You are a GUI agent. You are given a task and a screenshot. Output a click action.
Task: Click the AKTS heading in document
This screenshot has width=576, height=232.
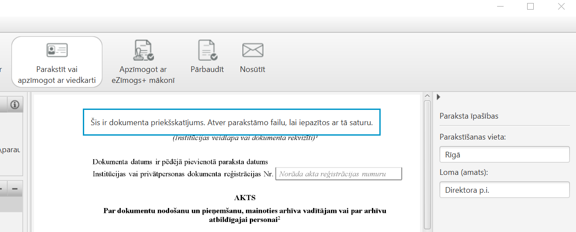[245, 198]
